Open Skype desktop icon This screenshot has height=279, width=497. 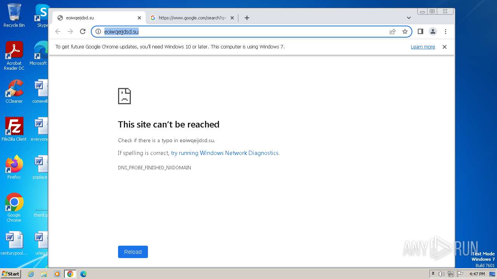point(42,15)
